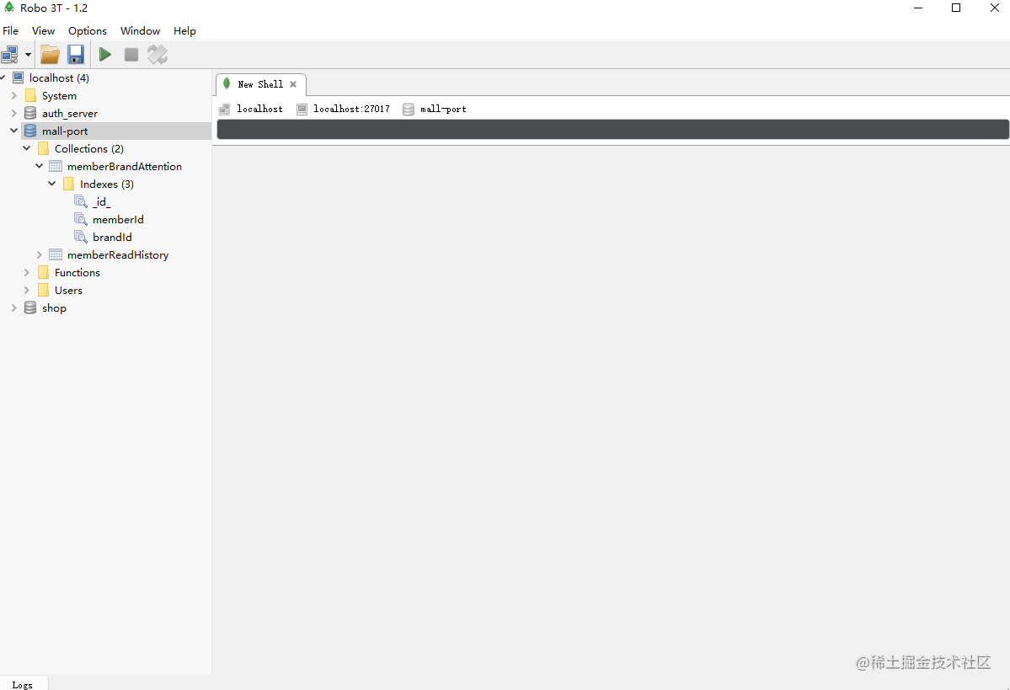Save script with the floppy disk icon
This screenshot has width=1010, height=690.
pyautogui.click(x=76, y=55)
